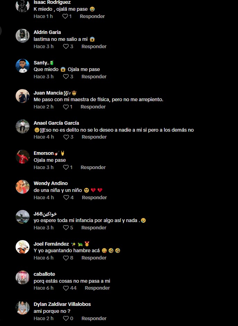
Task: Open Juan Mancia's profile name
Action: (48, 93)
